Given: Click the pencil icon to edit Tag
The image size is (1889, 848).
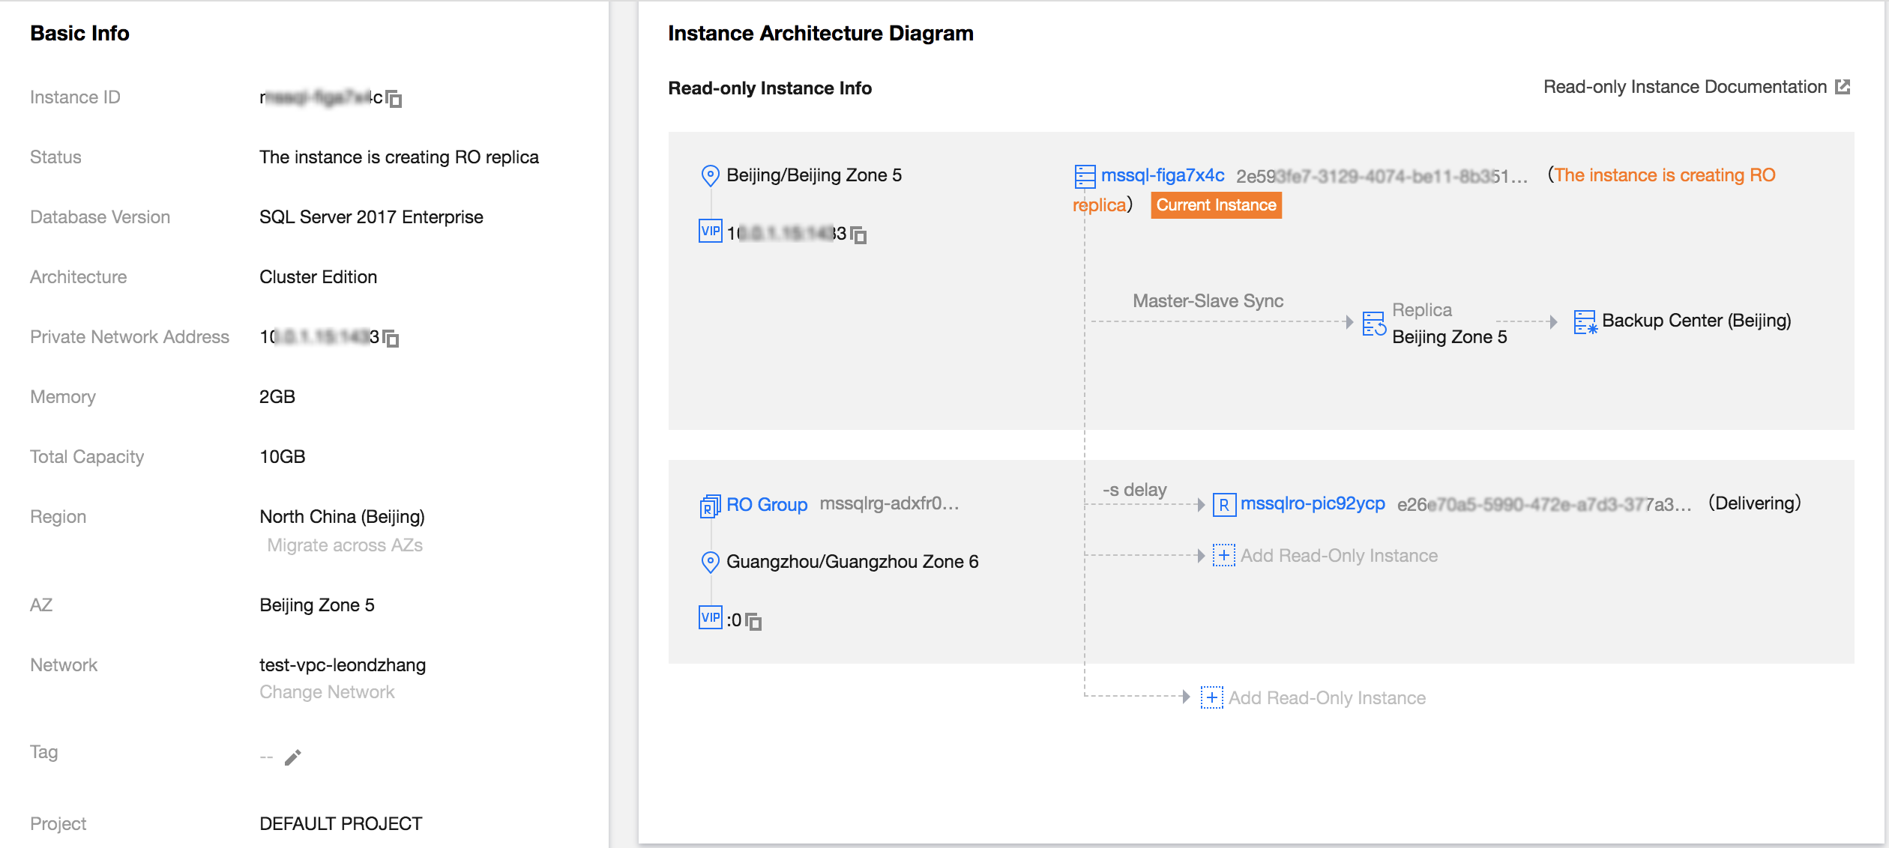Looking at the screenshot, I should pyautogui.click(x=293, y=757).
